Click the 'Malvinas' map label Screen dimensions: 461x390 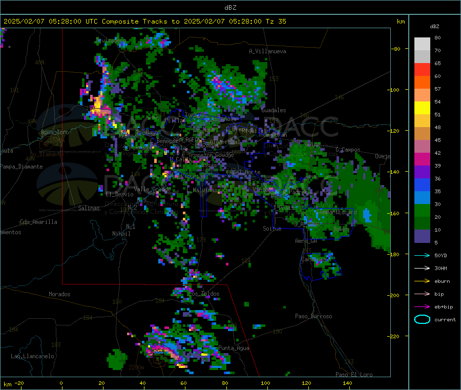[x=205, y=190]
